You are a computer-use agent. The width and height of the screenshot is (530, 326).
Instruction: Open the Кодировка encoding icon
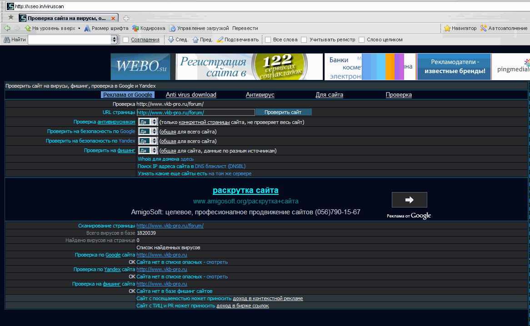(135, 28)
